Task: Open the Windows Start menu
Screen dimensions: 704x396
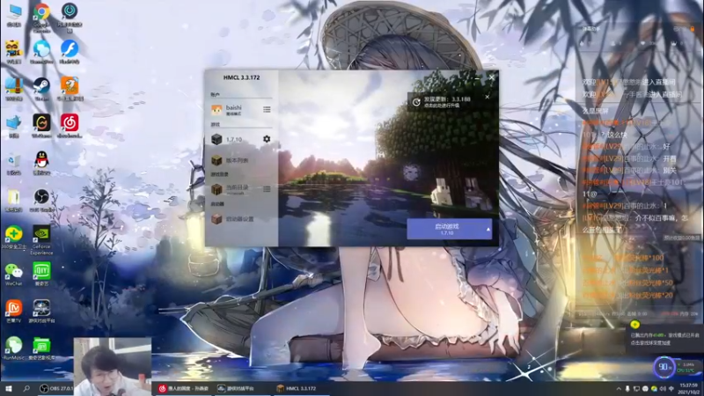Action: coord(8,388)
